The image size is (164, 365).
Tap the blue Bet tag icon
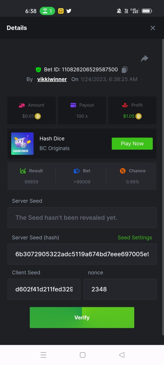[x=77, y=171]
